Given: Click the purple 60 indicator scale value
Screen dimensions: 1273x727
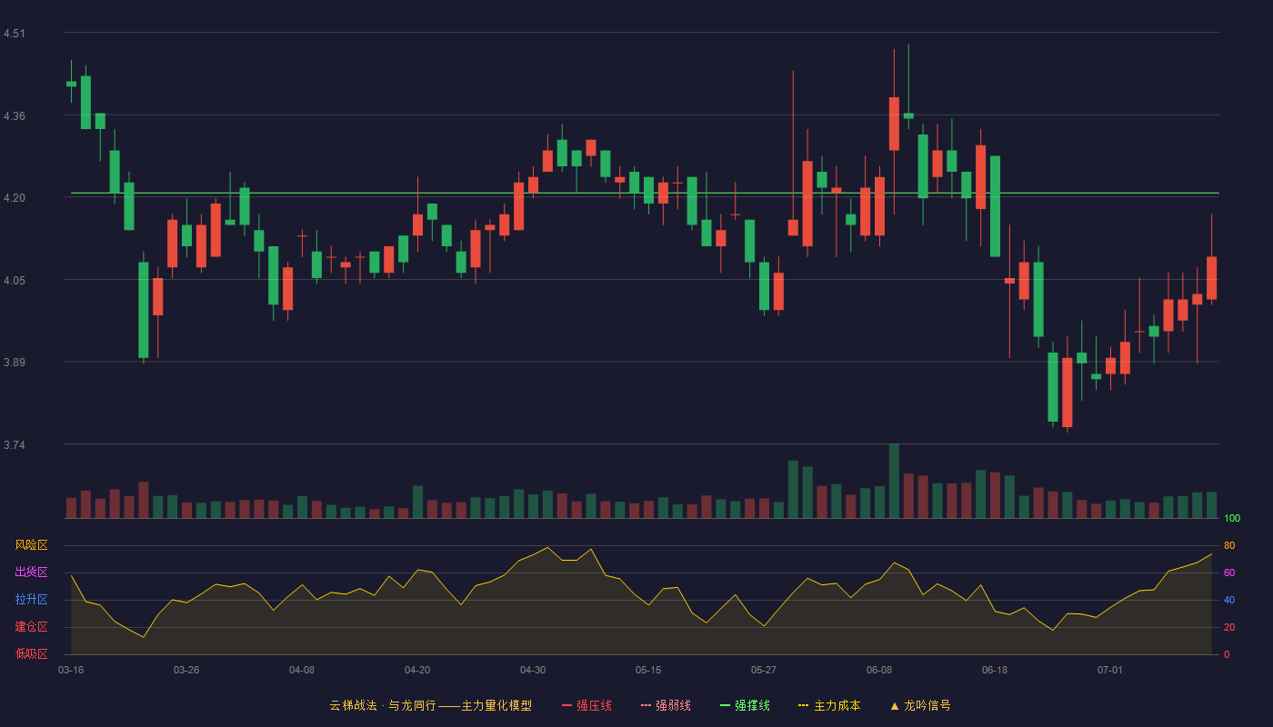Looking at the screenshot, I should tap(1229, 573).
